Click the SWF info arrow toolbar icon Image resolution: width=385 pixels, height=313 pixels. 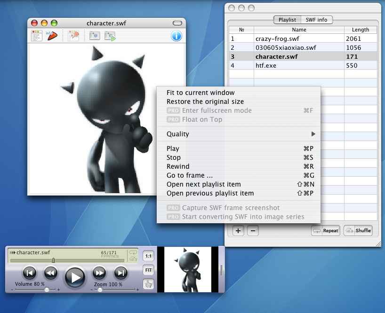52,36
